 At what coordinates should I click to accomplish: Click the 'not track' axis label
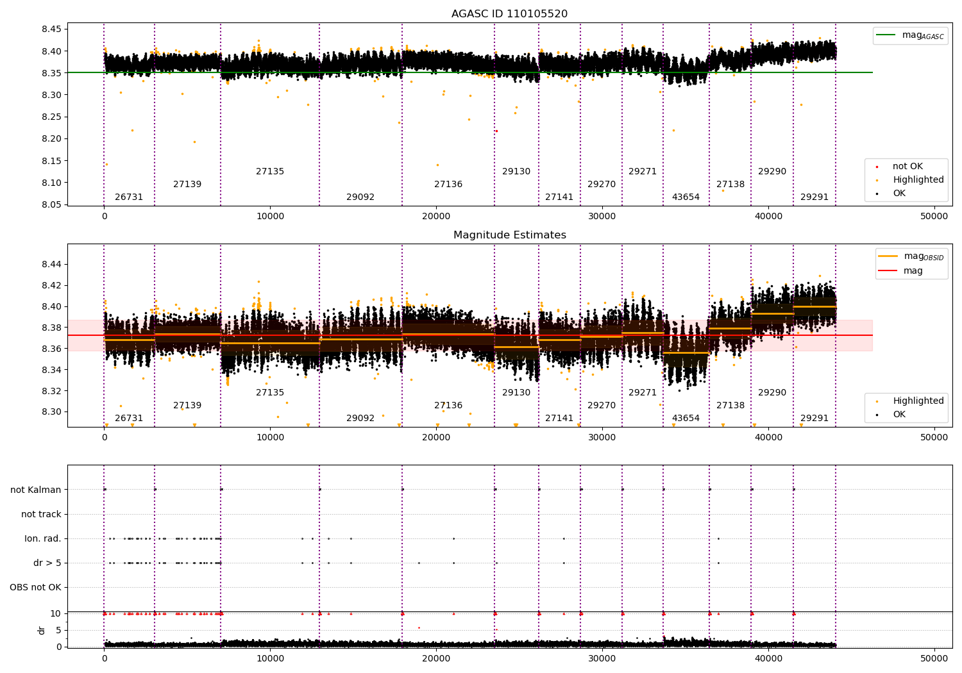point(41,515)
